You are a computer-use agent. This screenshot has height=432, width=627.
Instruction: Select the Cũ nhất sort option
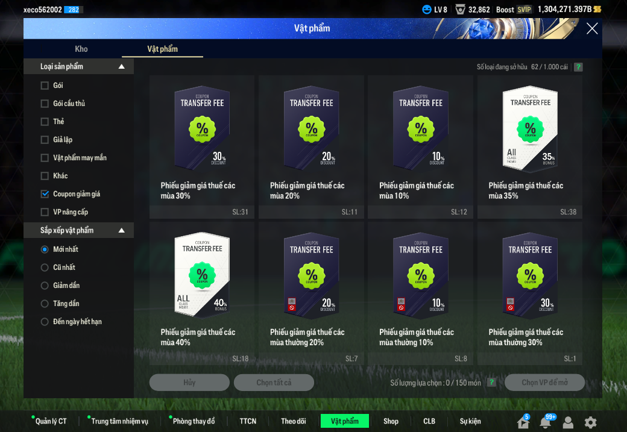(45, 268)
